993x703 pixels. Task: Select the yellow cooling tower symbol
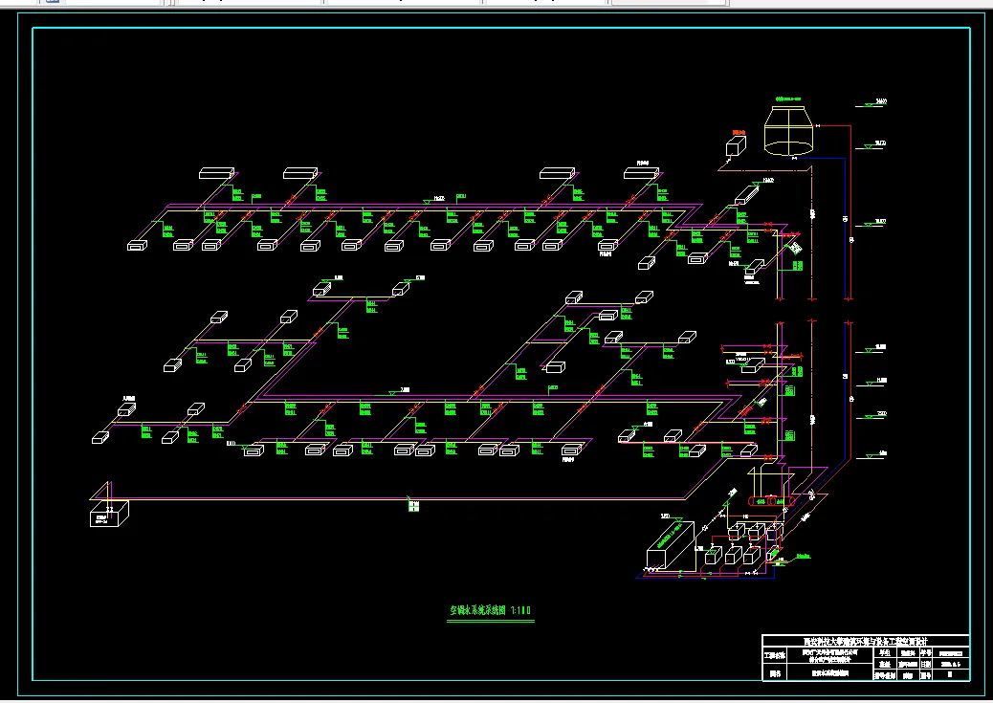point(788,131)
